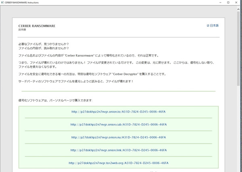
Task: Click the line ファイルの内容が、読み取れませんか？
Action: 44,48
